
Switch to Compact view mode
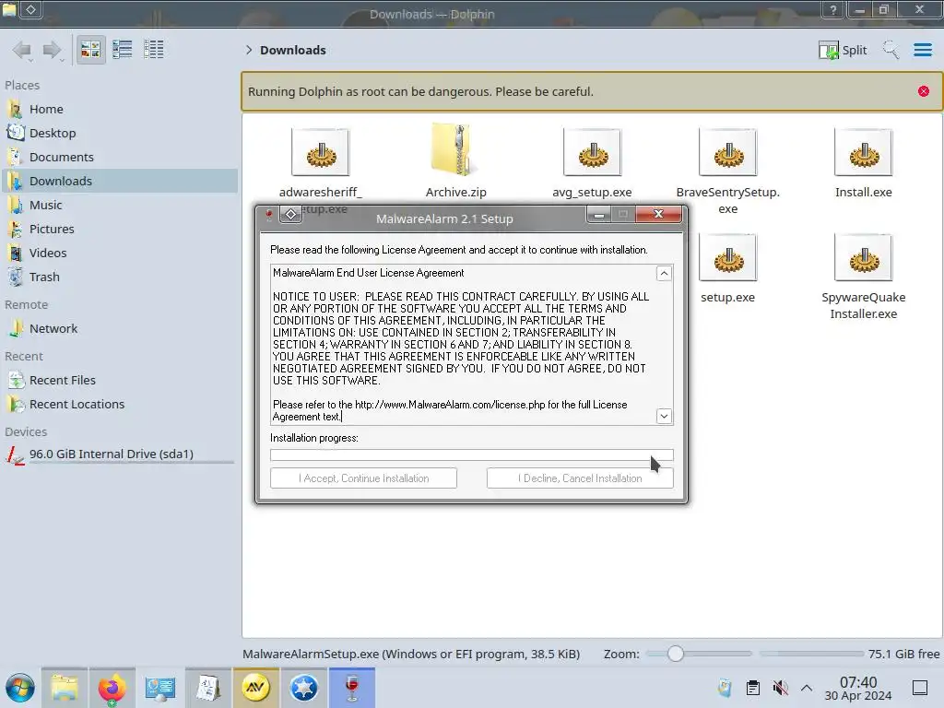[123, 50]
